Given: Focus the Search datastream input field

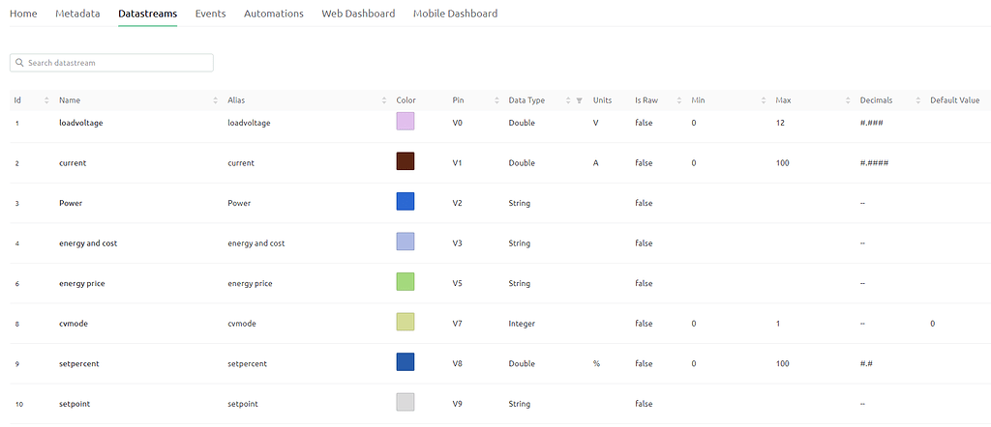Looking at the screenshot, I should tap(116, 63).
